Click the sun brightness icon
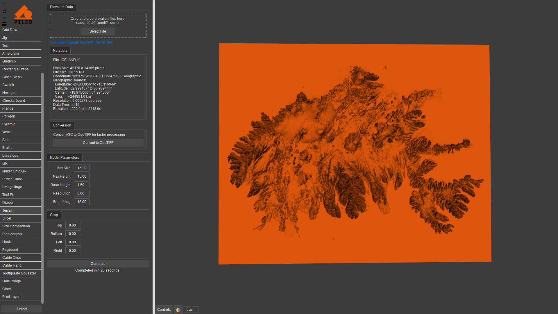Viewport: 558px width, 314px height. (x=4, y=11)
